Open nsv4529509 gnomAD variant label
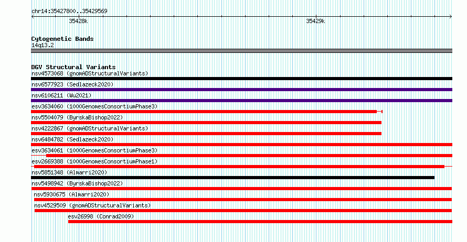The height and width of the screenshot is (242, 467). [x=92, y=205]
